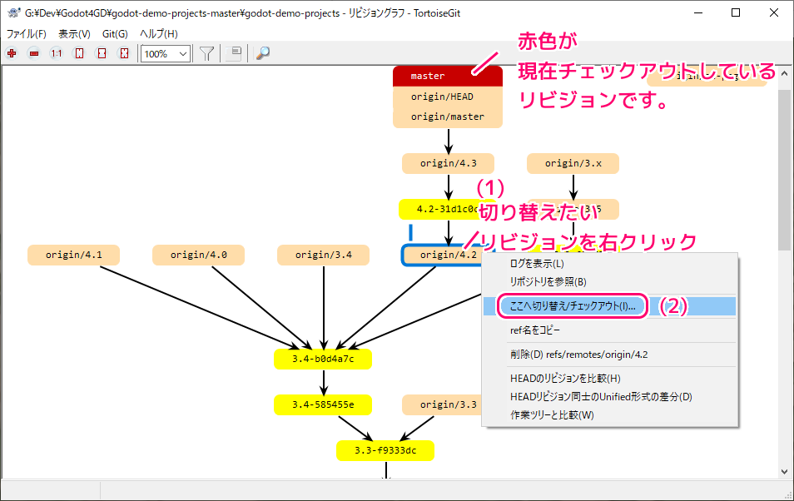Viewport: 794px width, 501px height.
Task: Select the origin/3.3 node
Action: coord(442,404)
